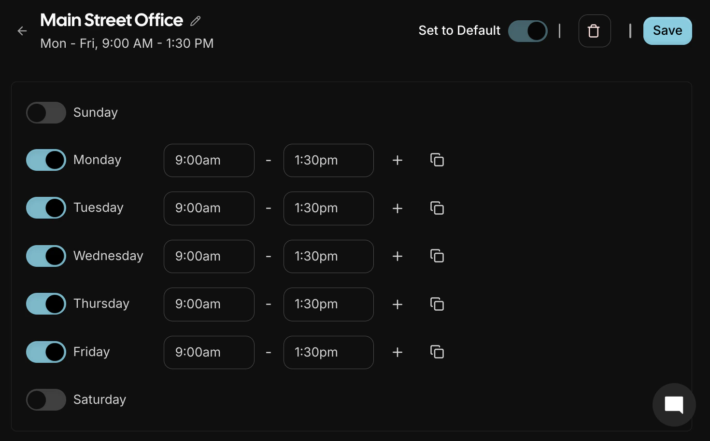Add another time range for Thursday
Viewport: 710px width, 441px height.
tap(397, 304)
